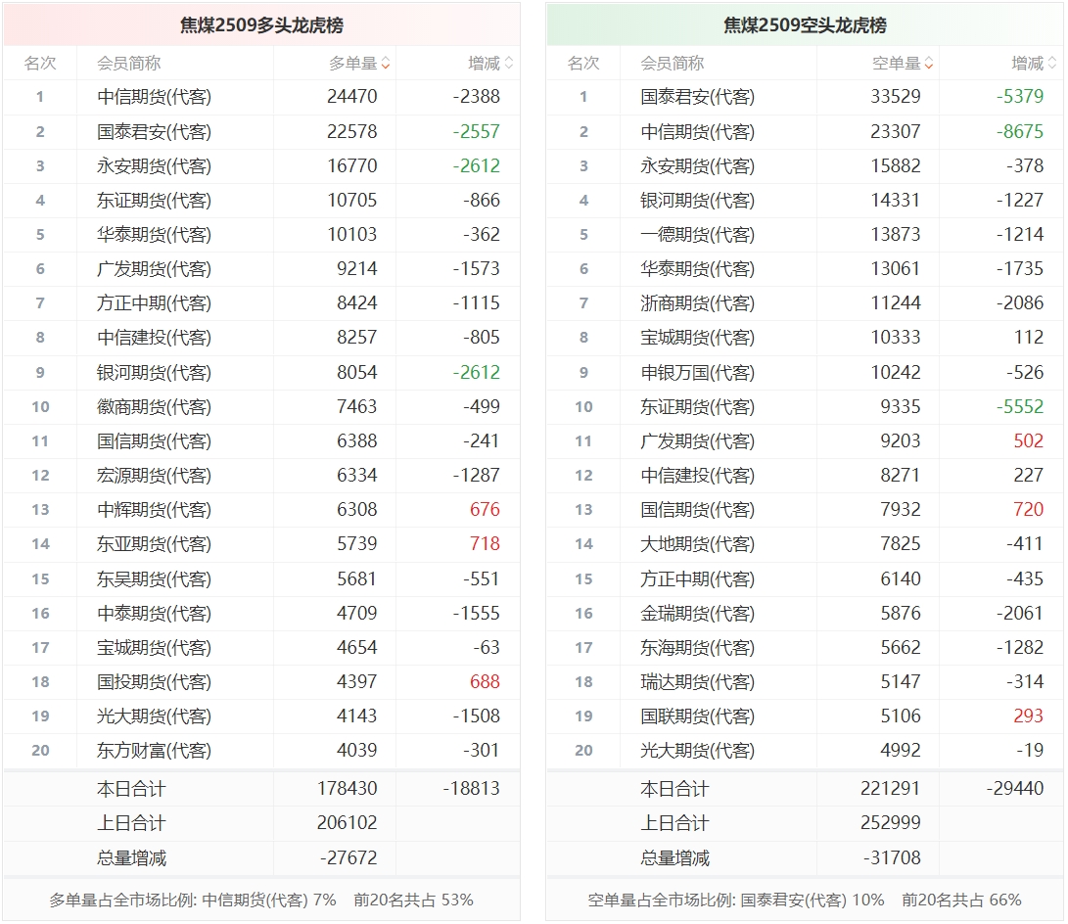This screenshot has height=924, width=1068.
Task: Select 国泰君安(代客) in short table rank 1
Action: point(697,97)
